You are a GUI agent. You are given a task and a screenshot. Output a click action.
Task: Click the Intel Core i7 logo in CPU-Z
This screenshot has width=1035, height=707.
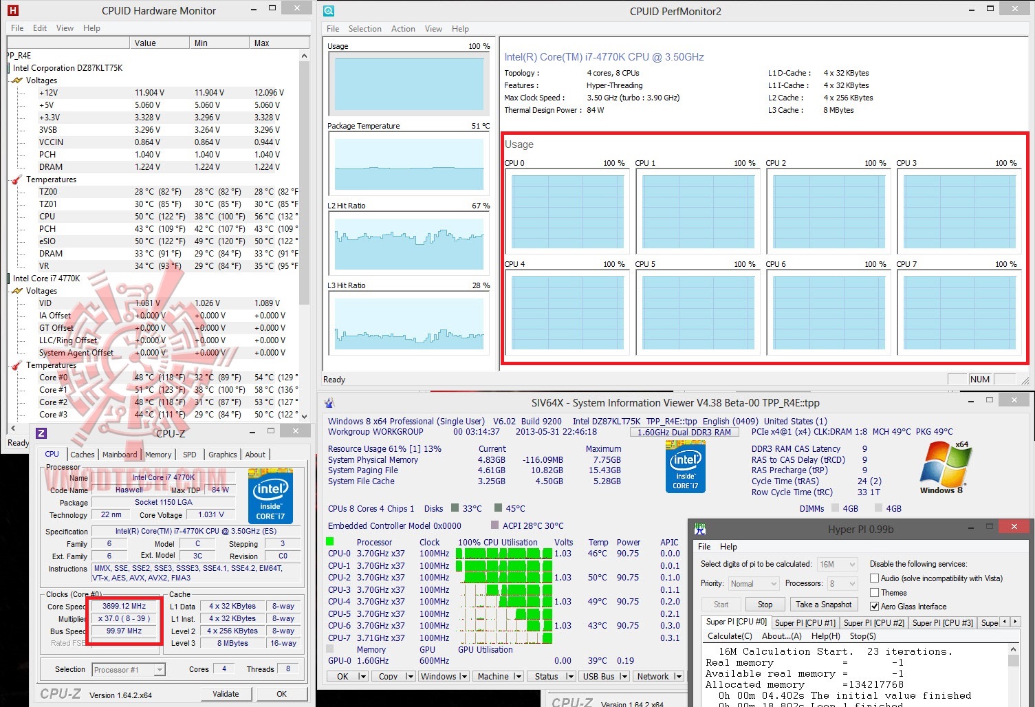[x=270, y=497]
